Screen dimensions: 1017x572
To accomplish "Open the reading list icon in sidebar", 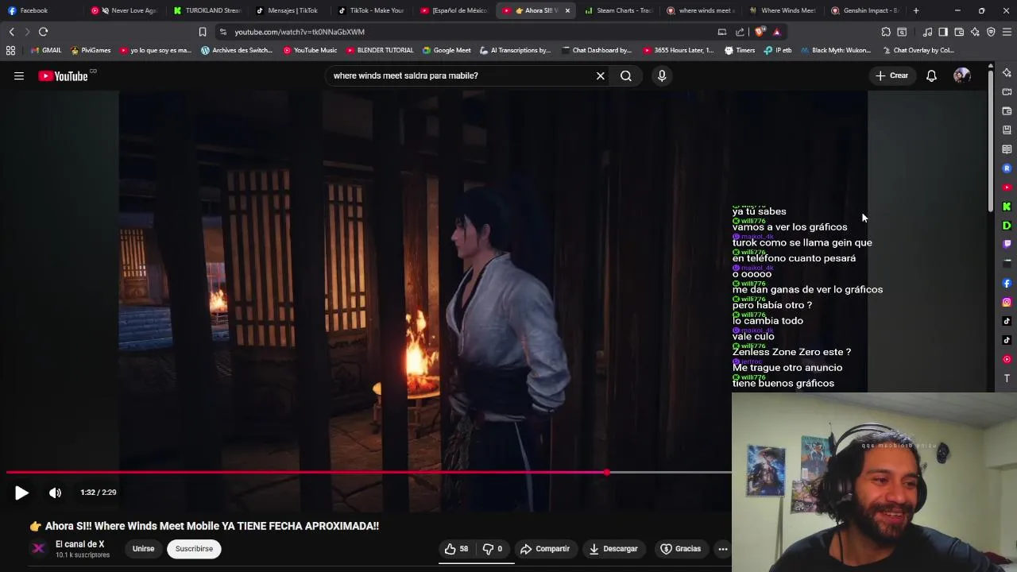I will point(1007,149).
